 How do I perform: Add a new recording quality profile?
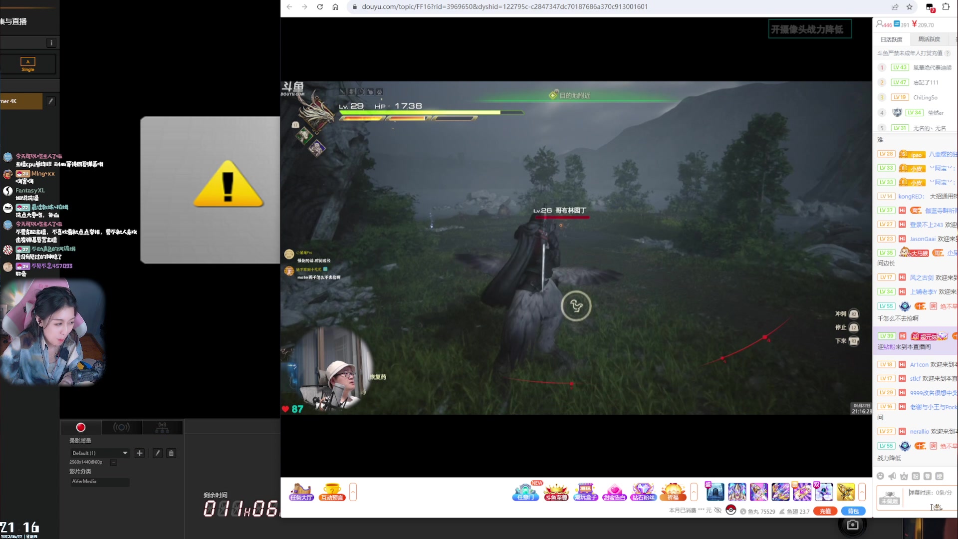tap(140, 453)
